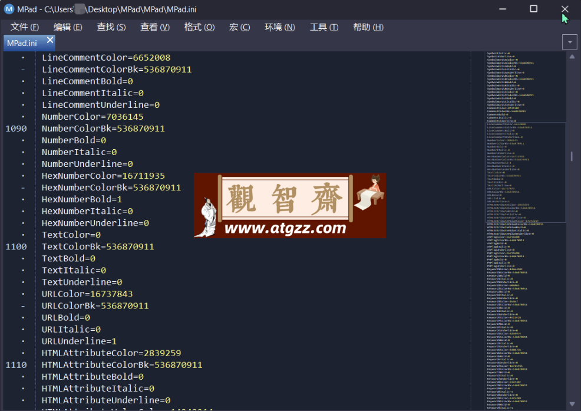
Task: Open the 环境 (N) menu
Action: (280, 27)
